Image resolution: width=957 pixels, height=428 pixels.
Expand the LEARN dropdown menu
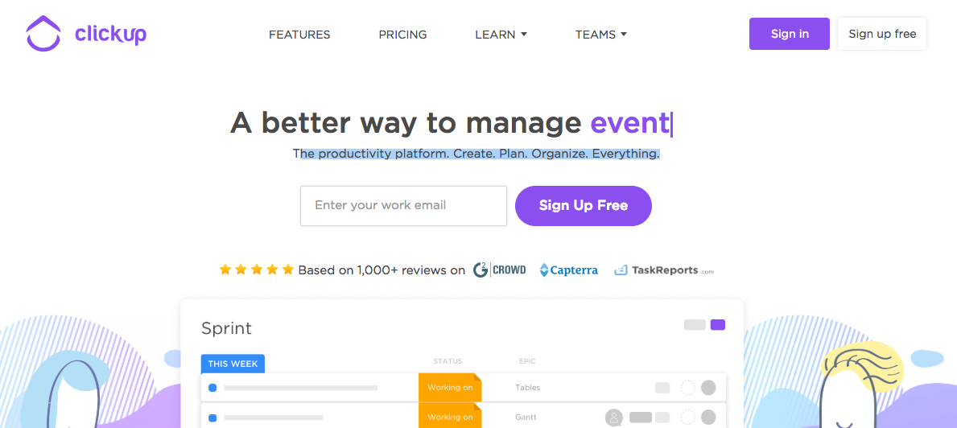(x=501, y=35)
